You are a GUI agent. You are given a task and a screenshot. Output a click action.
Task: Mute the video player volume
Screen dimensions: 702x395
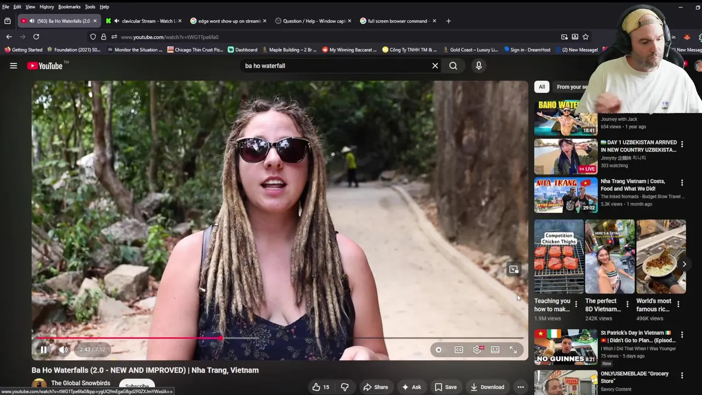pos(64,349)
